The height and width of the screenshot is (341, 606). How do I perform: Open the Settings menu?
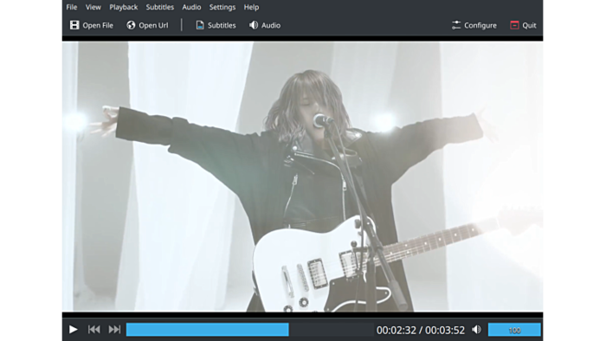tap(222, 7)
